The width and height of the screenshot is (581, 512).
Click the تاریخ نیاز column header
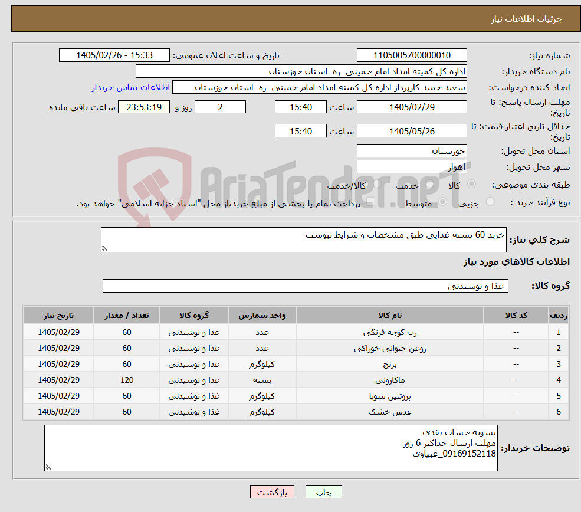click(58, 315)
